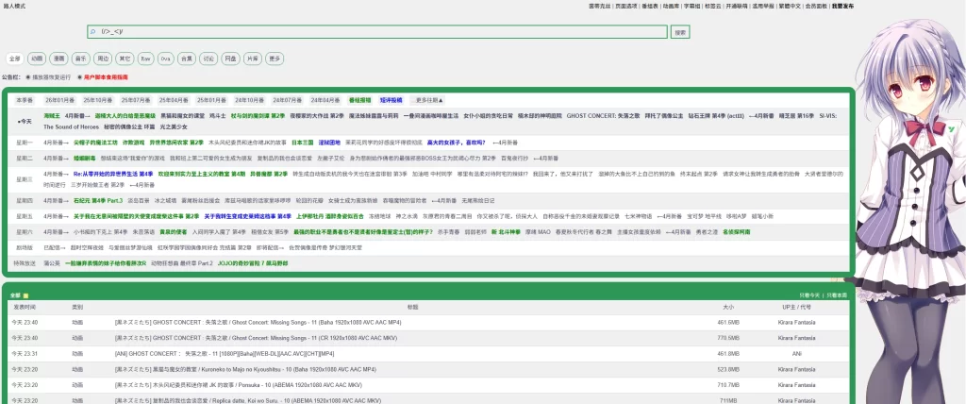This screenshot has width=966, height=404.
Task: Open 动画库 in the top navigation
Action: click(x=671, y=6)
